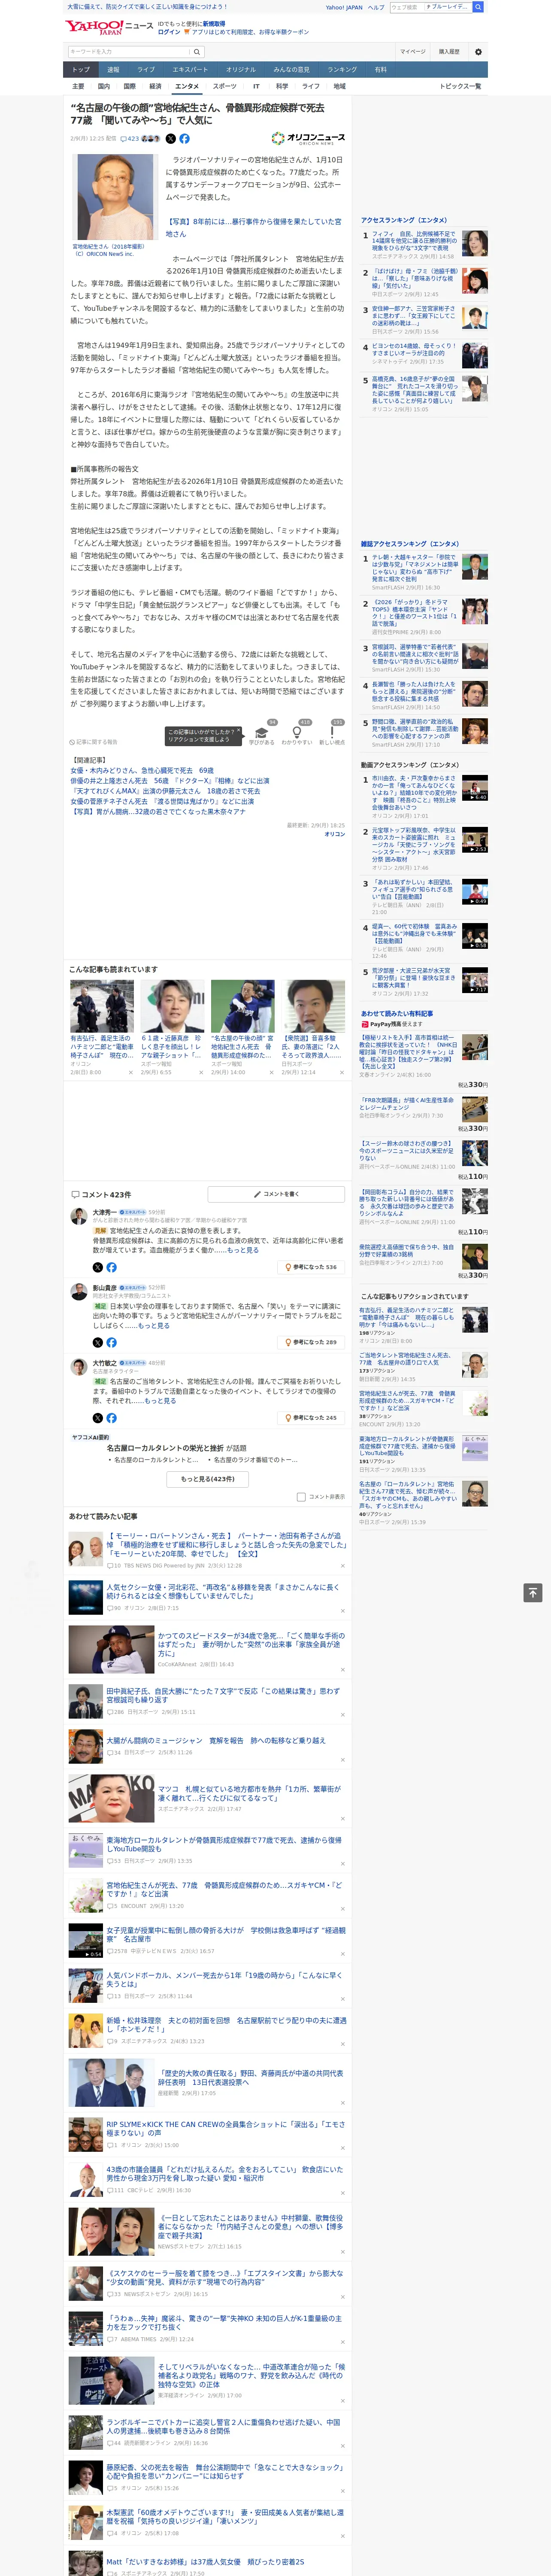Share 大竹敏之 comment on Facebook
Viewport: 551px width, 2576px height.
coord(111,1418)
